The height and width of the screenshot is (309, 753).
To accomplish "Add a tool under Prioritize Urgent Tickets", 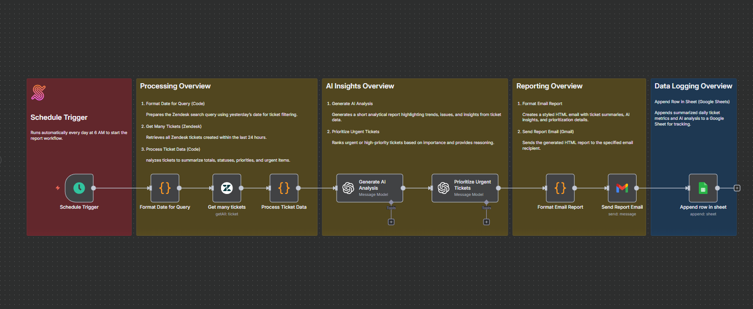I will 486,222.
